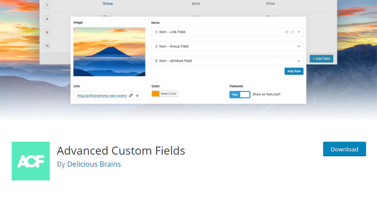Click the mountain image thumbnail

[x=109, y=51]
